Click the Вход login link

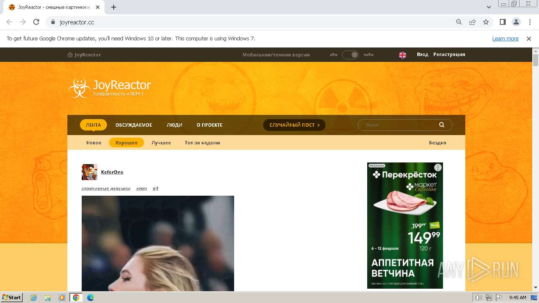point(422,54)
